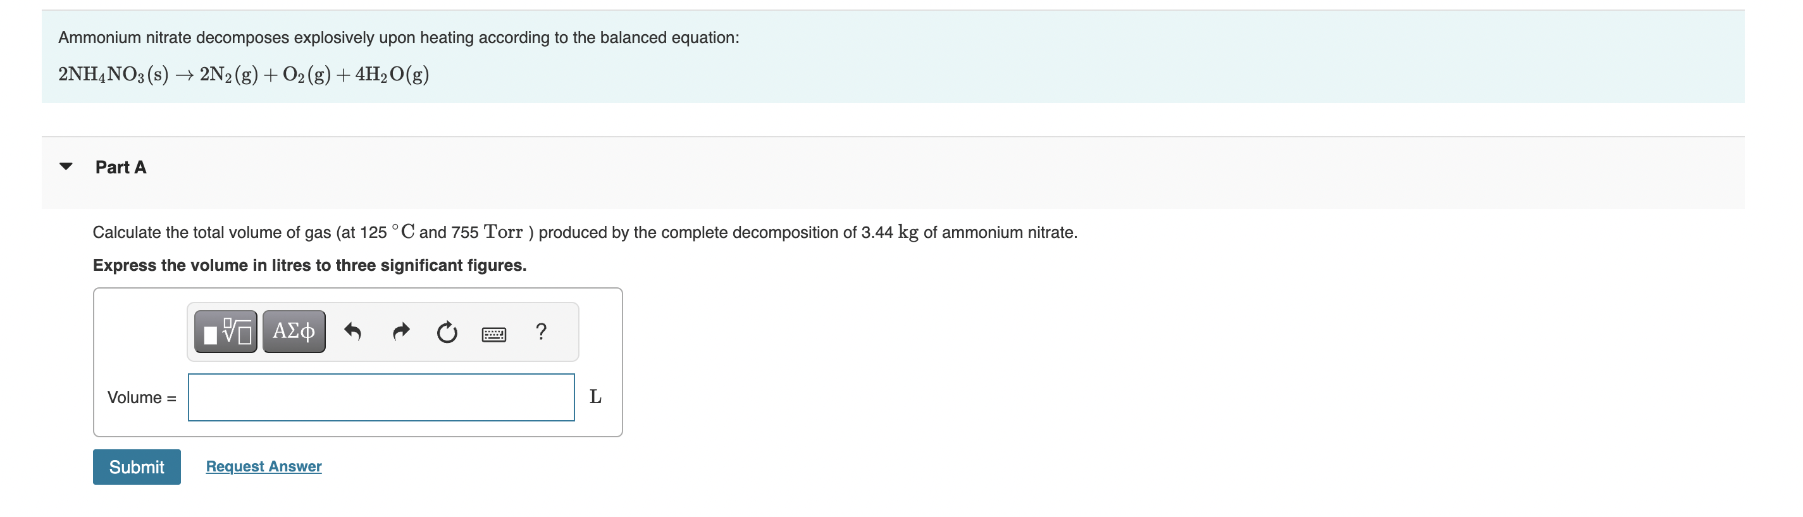Click the Part A header label
Screen dimensions: 1803x517
point(120,166)
